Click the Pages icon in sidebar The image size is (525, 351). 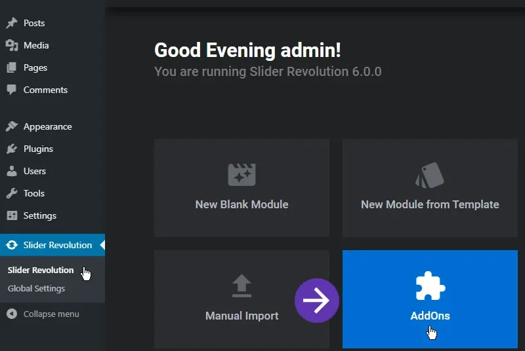point(11,67)
